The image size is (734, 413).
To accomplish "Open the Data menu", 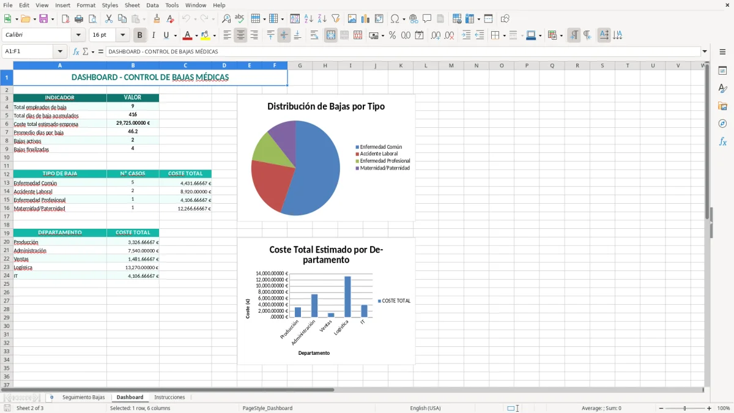I will click(x=152, y=5).
